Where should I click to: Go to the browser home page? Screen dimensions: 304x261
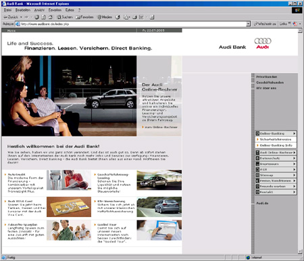[51, 17]
